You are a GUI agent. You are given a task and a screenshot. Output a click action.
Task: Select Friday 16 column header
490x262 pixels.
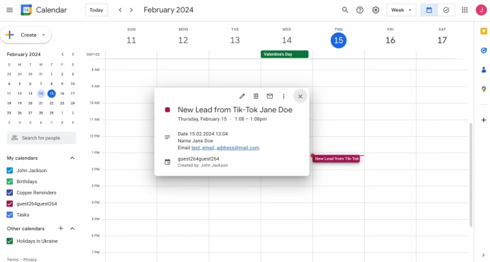pyautogui.click(x=391, y=37)
